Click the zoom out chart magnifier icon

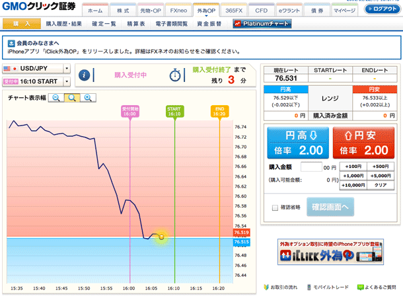(56, 98)
